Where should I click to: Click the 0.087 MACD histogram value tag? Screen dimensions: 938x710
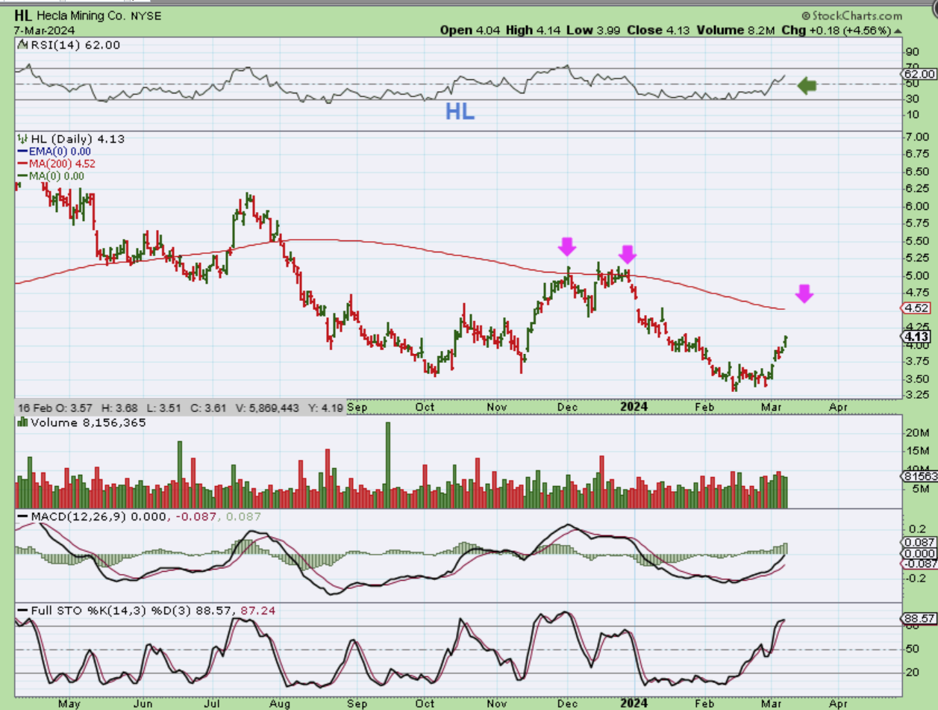point(919,542)
